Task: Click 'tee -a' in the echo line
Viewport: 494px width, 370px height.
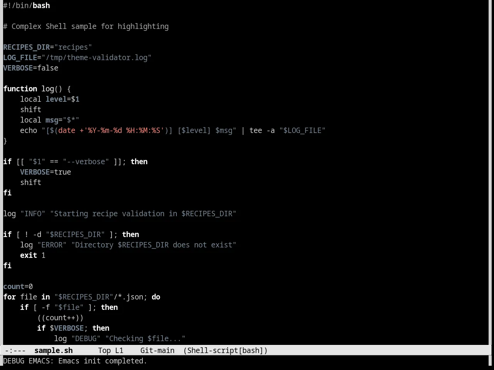Action: point(262,130)
